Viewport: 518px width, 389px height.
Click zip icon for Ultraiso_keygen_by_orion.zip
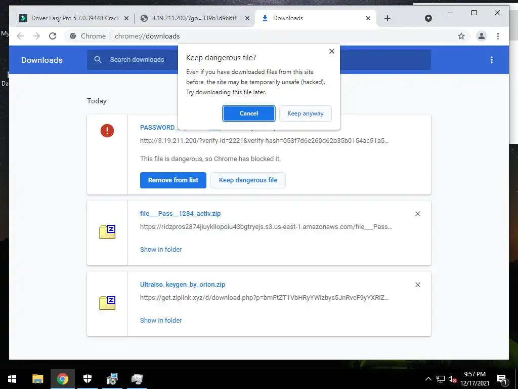107,303
